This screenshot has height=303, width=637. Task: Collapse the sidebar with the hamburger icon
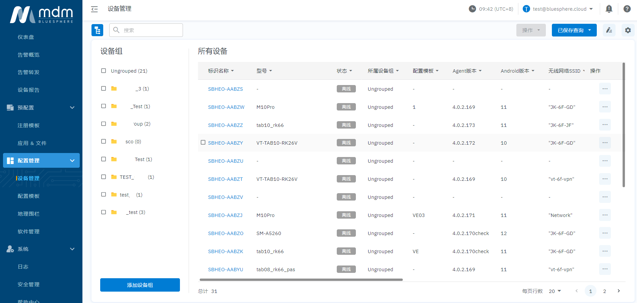(x=94, y=9)
